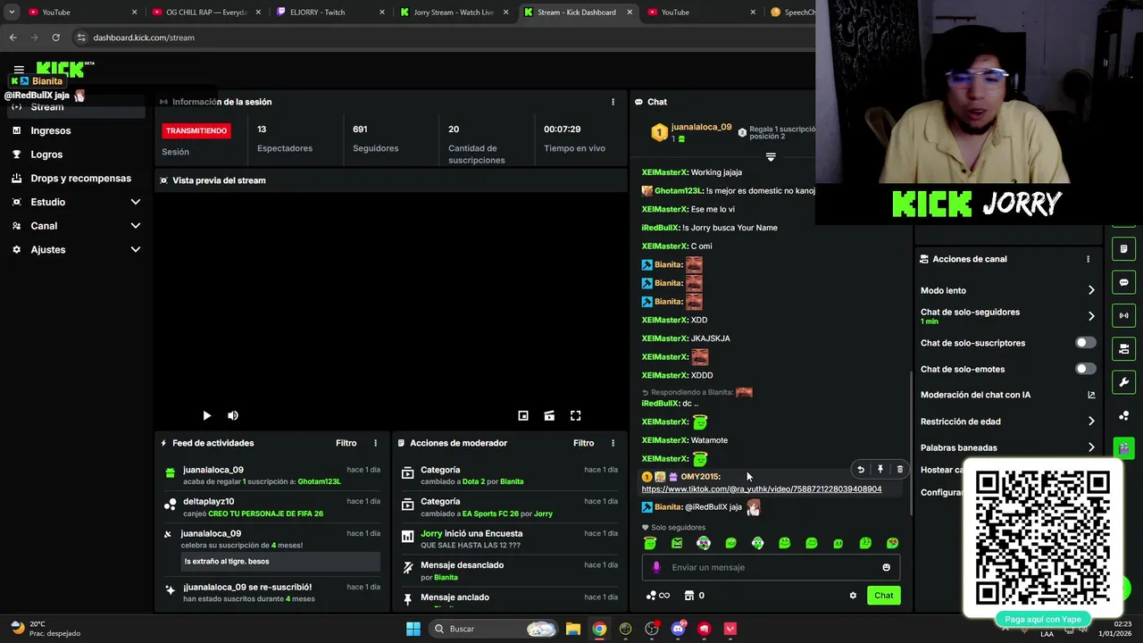Open the Windows Start menu

[x=413, y=629]
